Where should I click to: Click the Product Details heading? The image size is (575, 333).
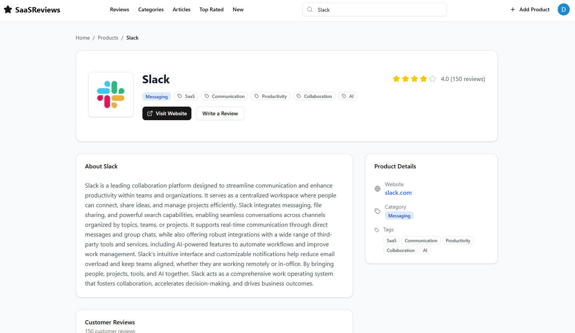click(x=395, y=166)
